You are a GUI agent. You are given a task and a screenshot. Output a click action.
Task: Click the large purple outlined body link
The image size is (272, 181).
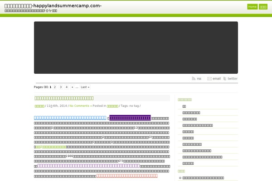tap(88, 166)
